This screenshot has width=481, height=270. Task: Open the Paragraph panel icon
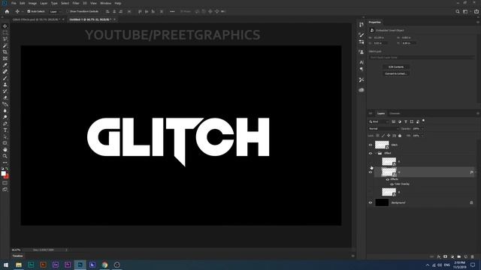[362, 69]
